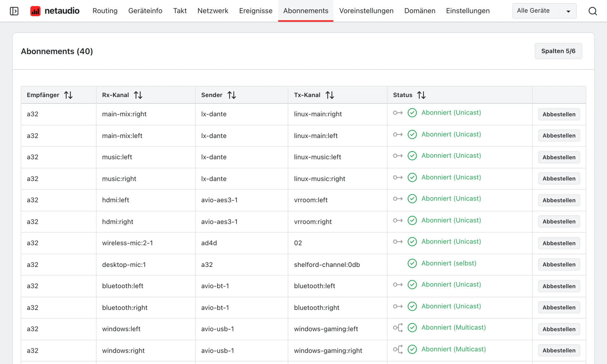Viewport: 607px width, 364px height.
Task: Sort by Tx-Kanal column arrows
Action: coord(330,95)
